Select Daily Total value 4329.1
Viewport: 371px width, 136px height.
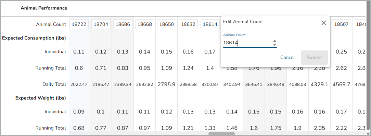click(x=319, y=85)
